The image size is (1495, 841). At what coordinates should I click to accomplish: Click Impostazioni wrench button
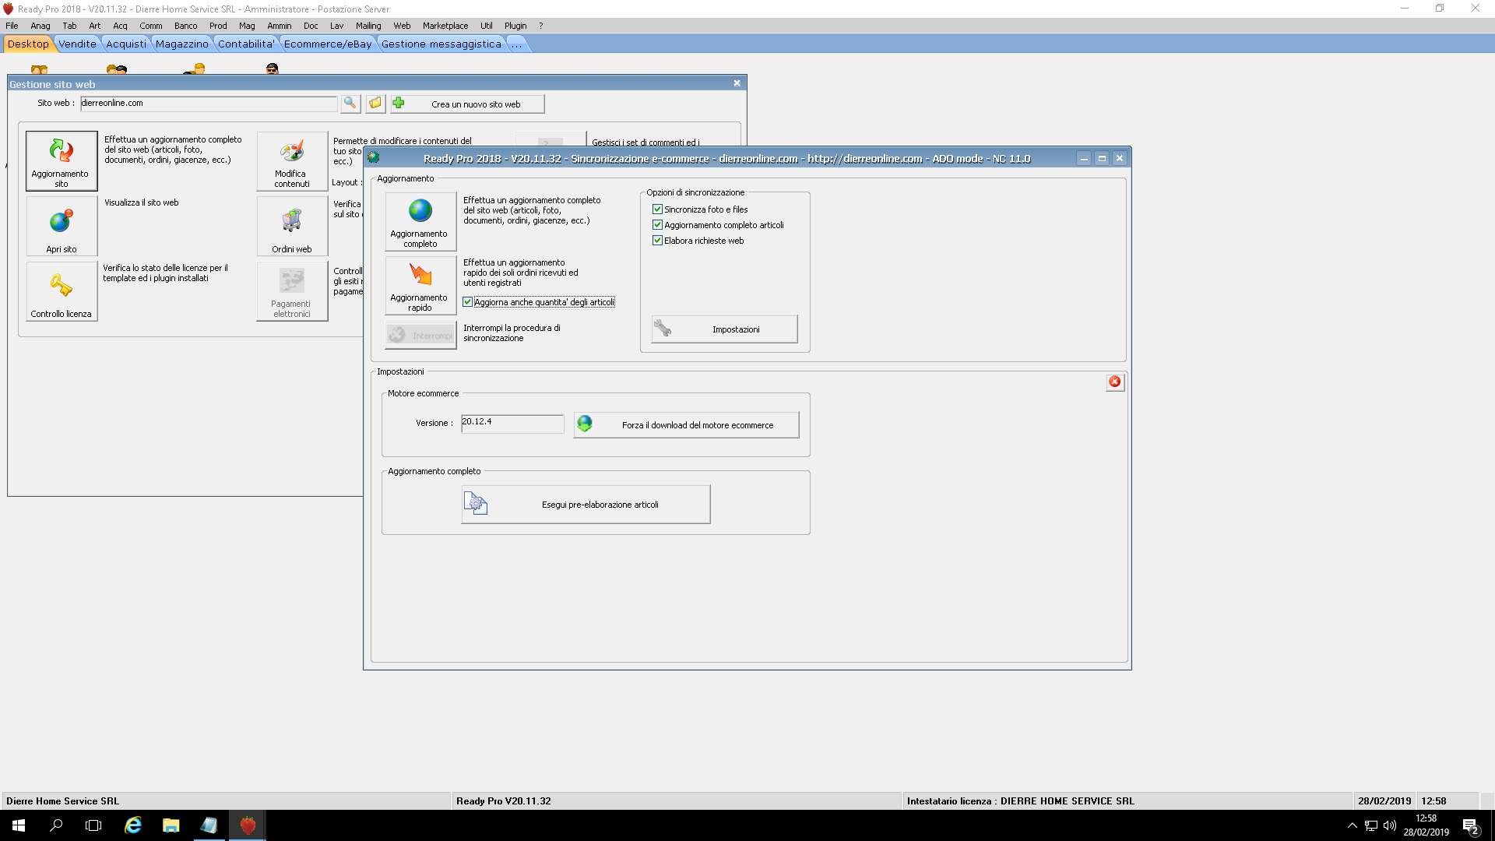pos(724,329)
